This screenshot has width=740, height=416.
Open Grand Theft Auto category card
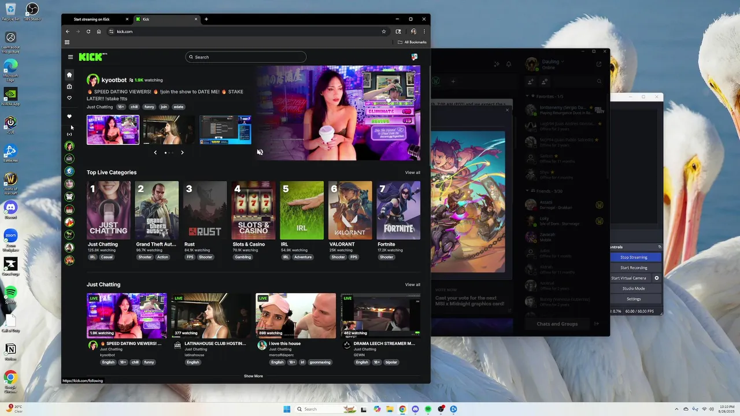tap(157, 210)
